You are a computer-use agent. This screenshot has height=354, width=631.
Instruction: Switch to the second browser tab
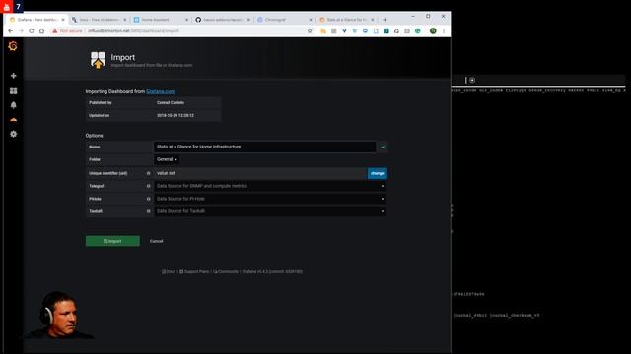[x=98, y=20]
